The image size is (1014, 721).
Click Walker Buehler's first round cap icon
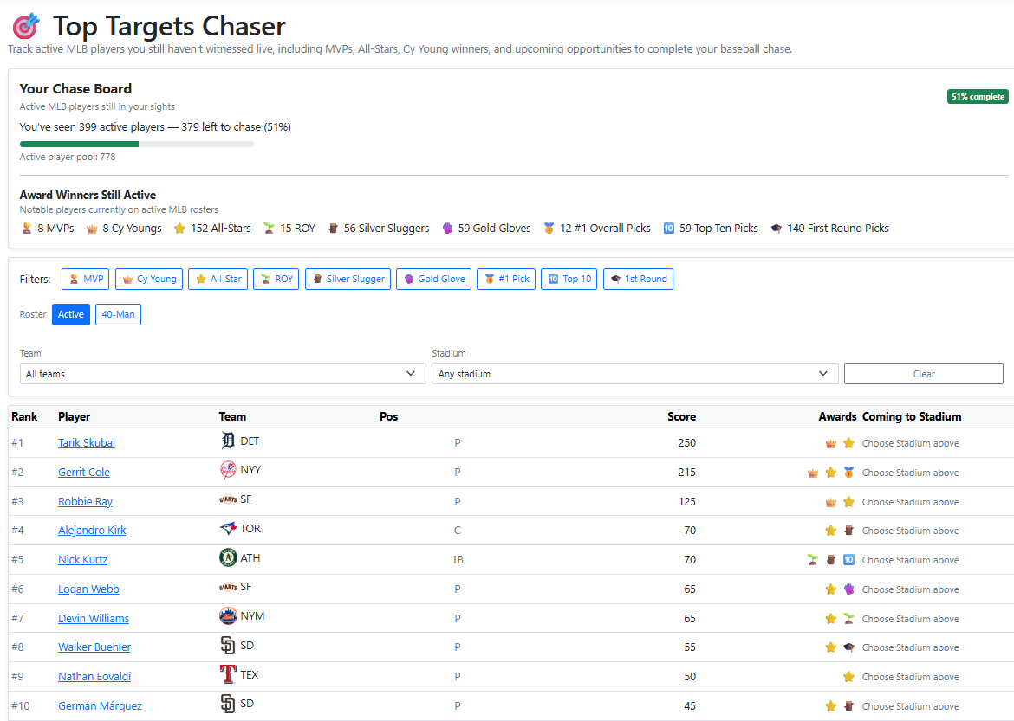849,647
